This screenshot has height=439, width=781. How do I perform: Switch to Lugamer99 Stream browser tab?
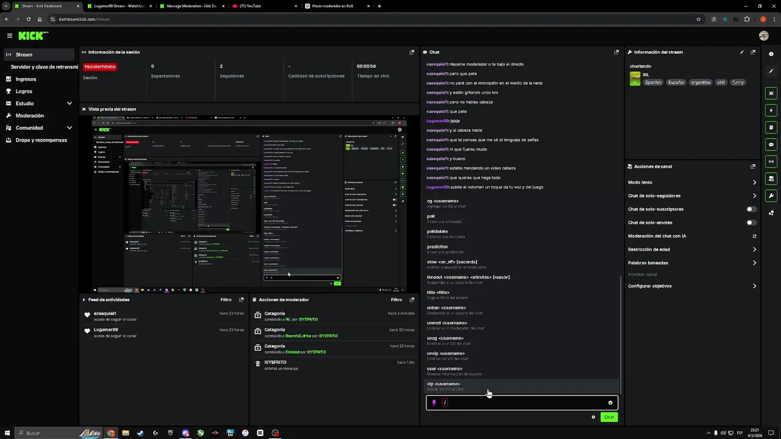[118, 6]
